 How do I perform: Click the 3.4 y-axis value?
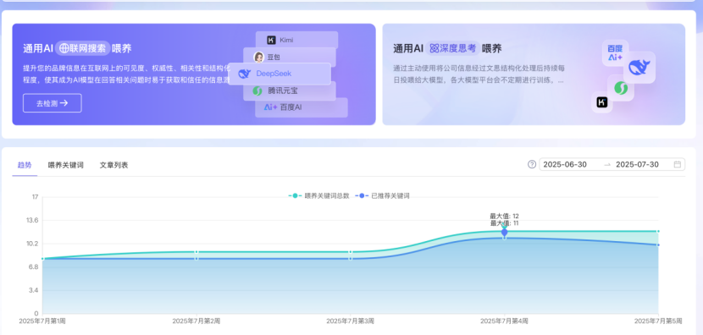tap(34, 290)
